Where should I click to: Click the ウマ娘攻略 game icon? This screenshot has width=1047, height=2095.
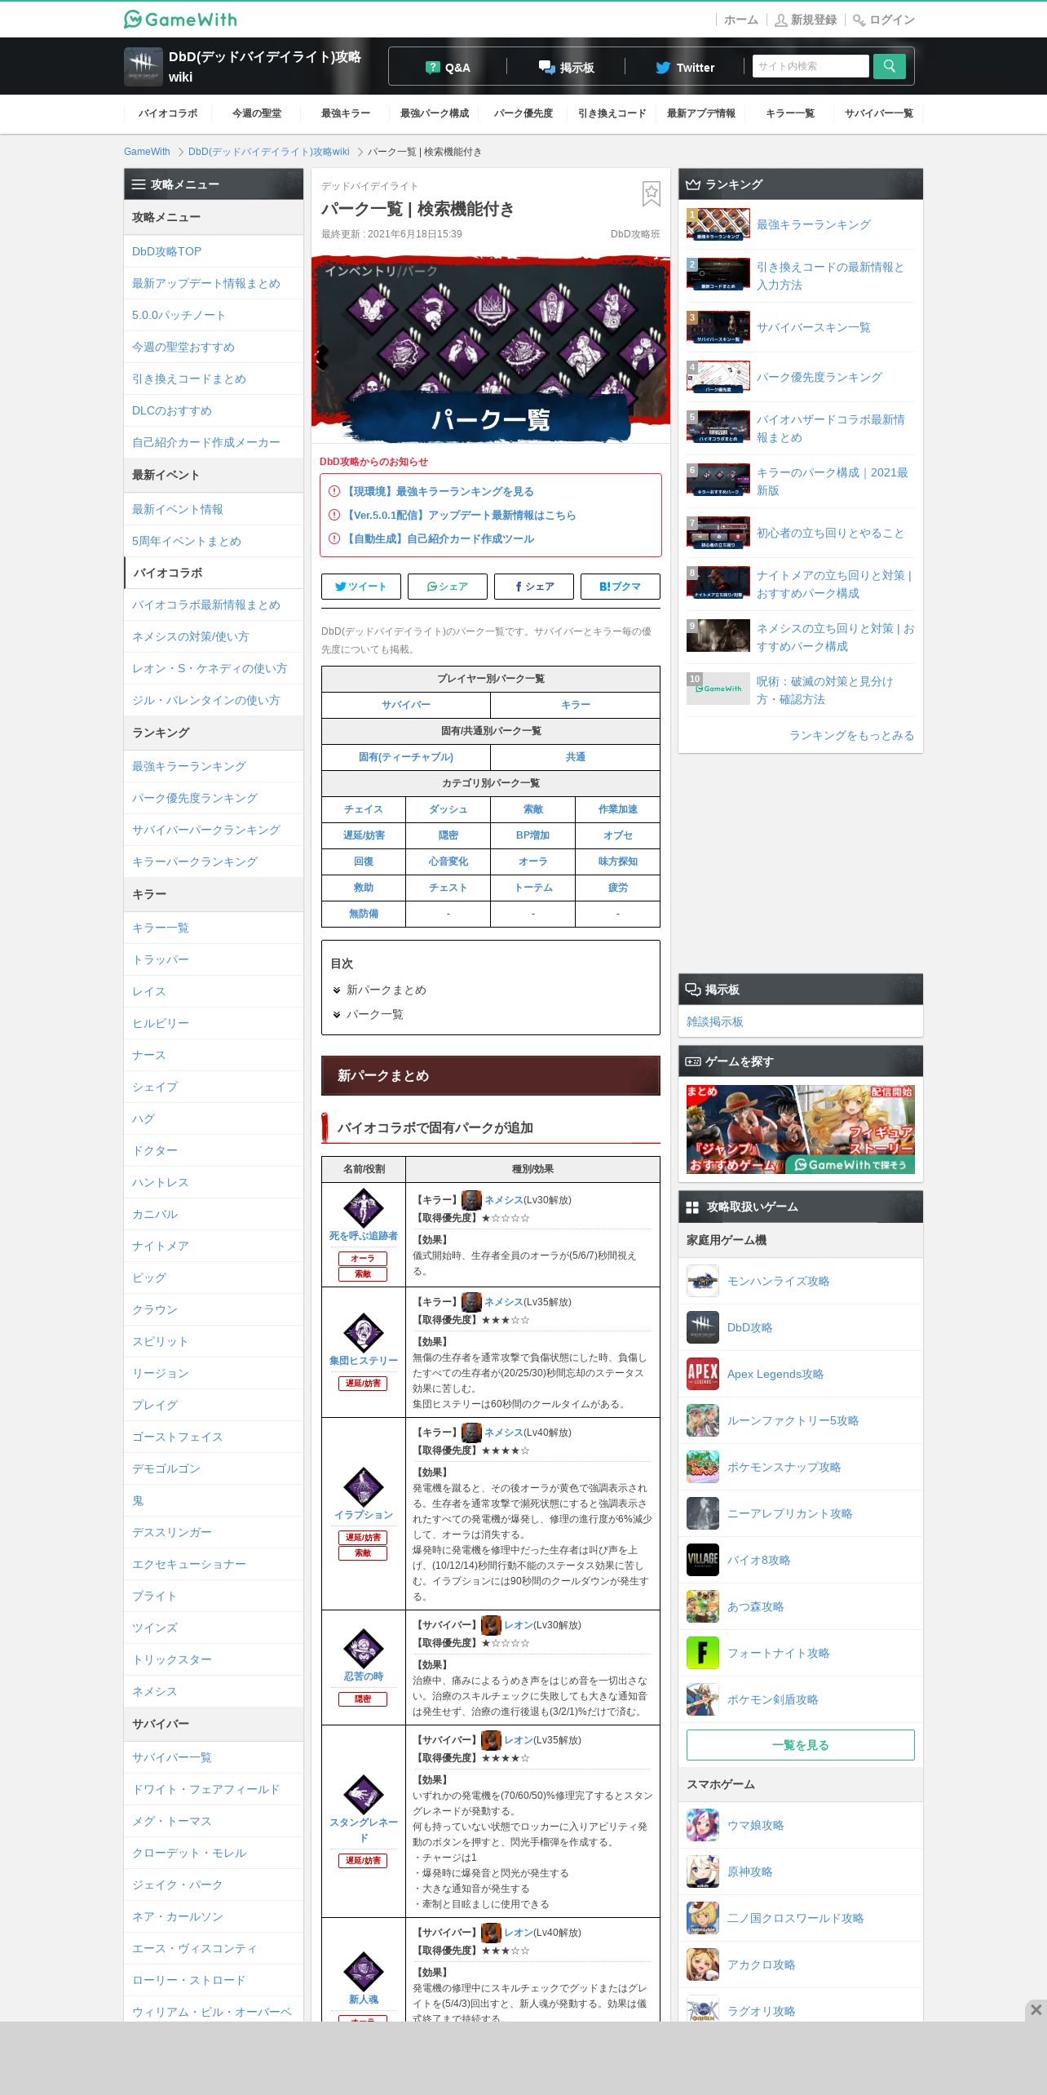[702, 1825]
